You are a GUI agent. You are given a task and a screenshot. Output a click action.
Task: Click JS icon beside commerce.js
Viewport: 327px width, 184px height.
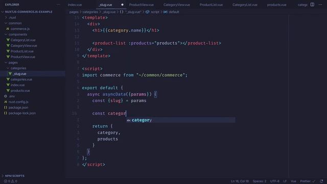coord(8,29)
